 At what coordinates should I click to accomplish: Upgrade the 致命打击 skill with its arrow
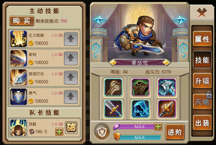point(71,78)
